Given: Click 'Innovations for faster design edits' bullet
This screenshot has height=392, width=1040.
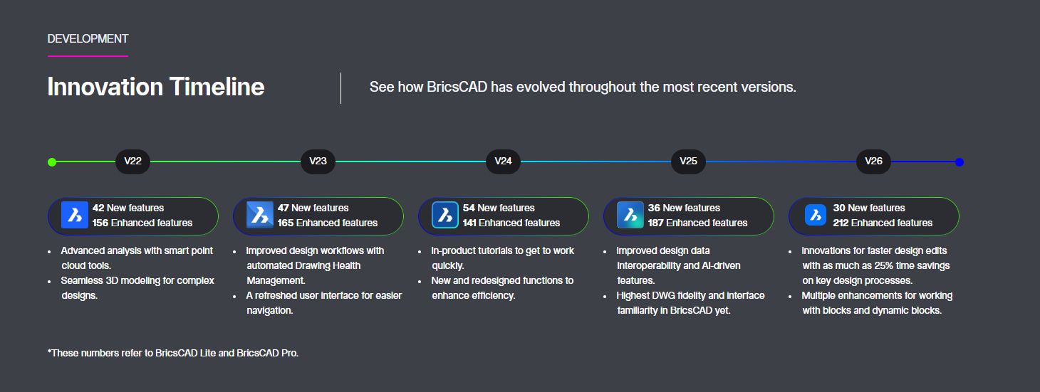Looking at the screenshot, I should coord(875,265).
